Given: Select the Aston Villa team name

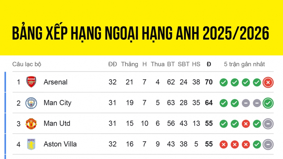Looking at the screenshot, I should (60, 144).
